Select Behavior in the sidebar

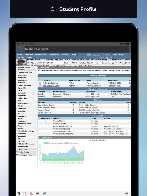22,83
